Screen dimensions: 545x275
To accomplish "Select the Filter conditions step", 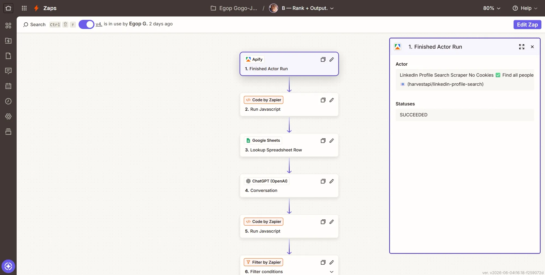I will tap(289, 265).
